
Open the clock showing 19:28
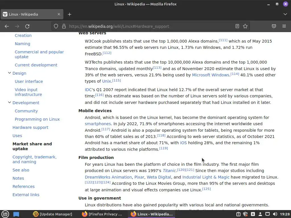(x=285, y=214)
